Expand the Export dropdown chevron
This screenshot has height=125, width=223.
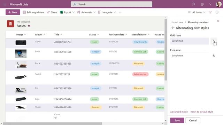click(74, 12)
